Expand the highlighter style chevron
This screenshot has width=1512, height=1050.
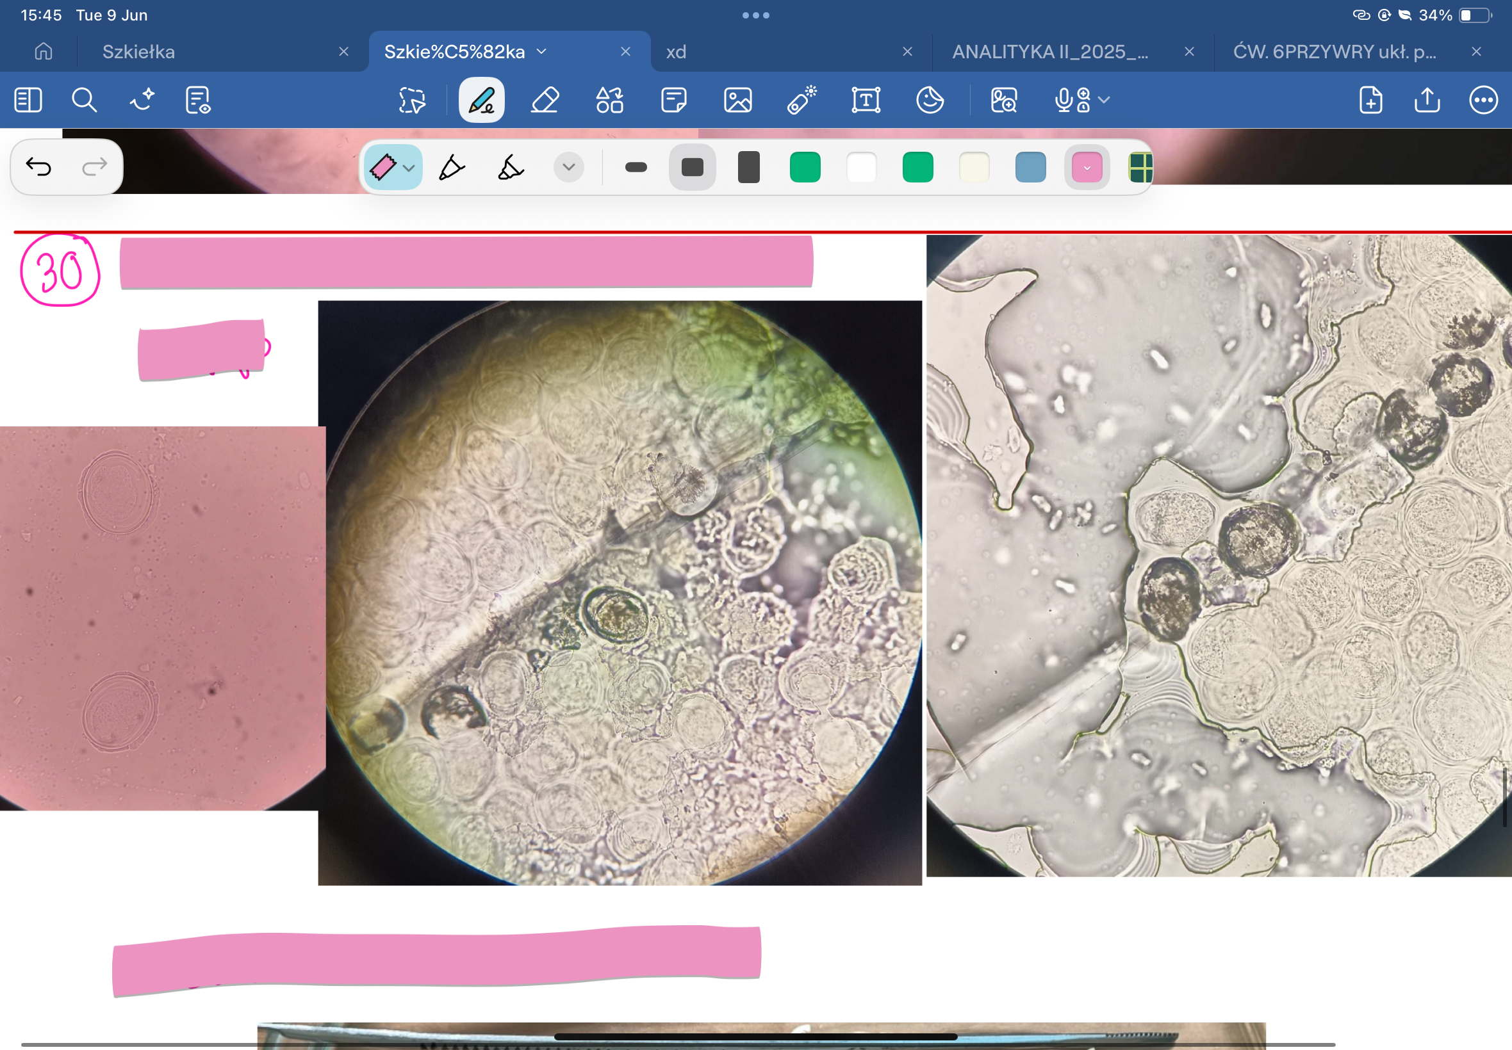click(x=409, y=168)
